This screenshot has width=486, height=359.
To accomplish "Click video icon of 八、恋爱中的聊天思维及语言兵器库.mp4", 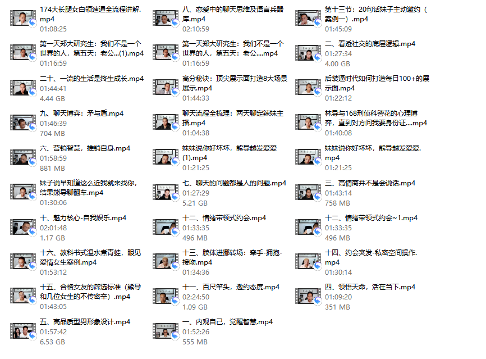I will click(x=166, y=19).
